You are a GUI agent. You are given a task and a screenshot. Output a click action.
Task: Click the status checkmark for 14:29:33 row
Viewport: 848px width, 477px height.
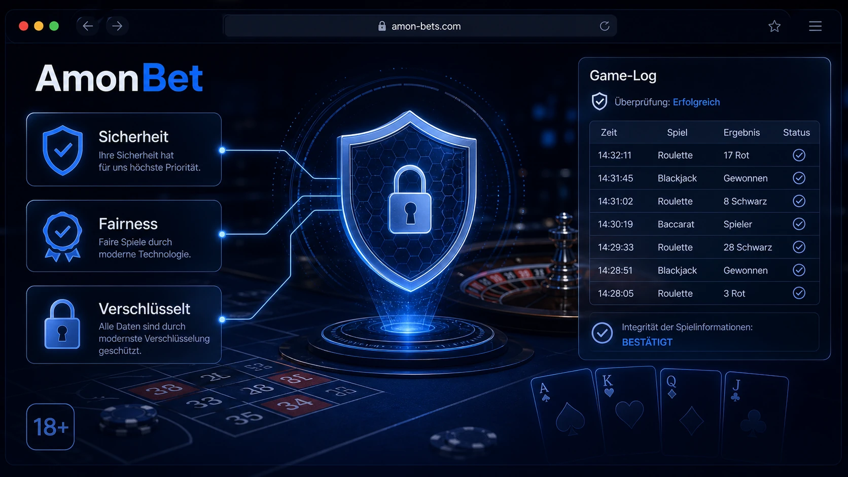799,247
